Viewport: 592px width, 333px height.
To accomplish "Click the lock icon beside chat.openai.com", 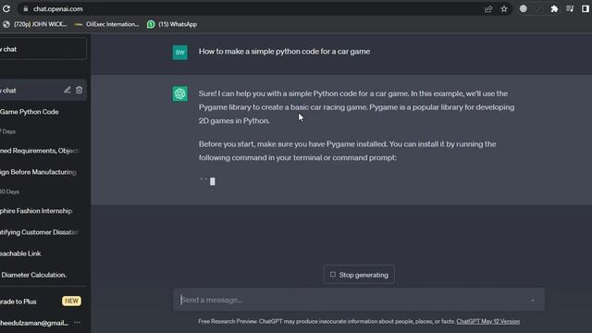I will coord(26,8).
